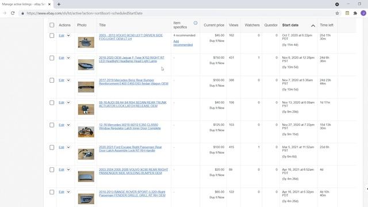Edit the Jaguar F-Type headlight listing
The width and height of the screenshot is (368, 207).
pos(62,57)
